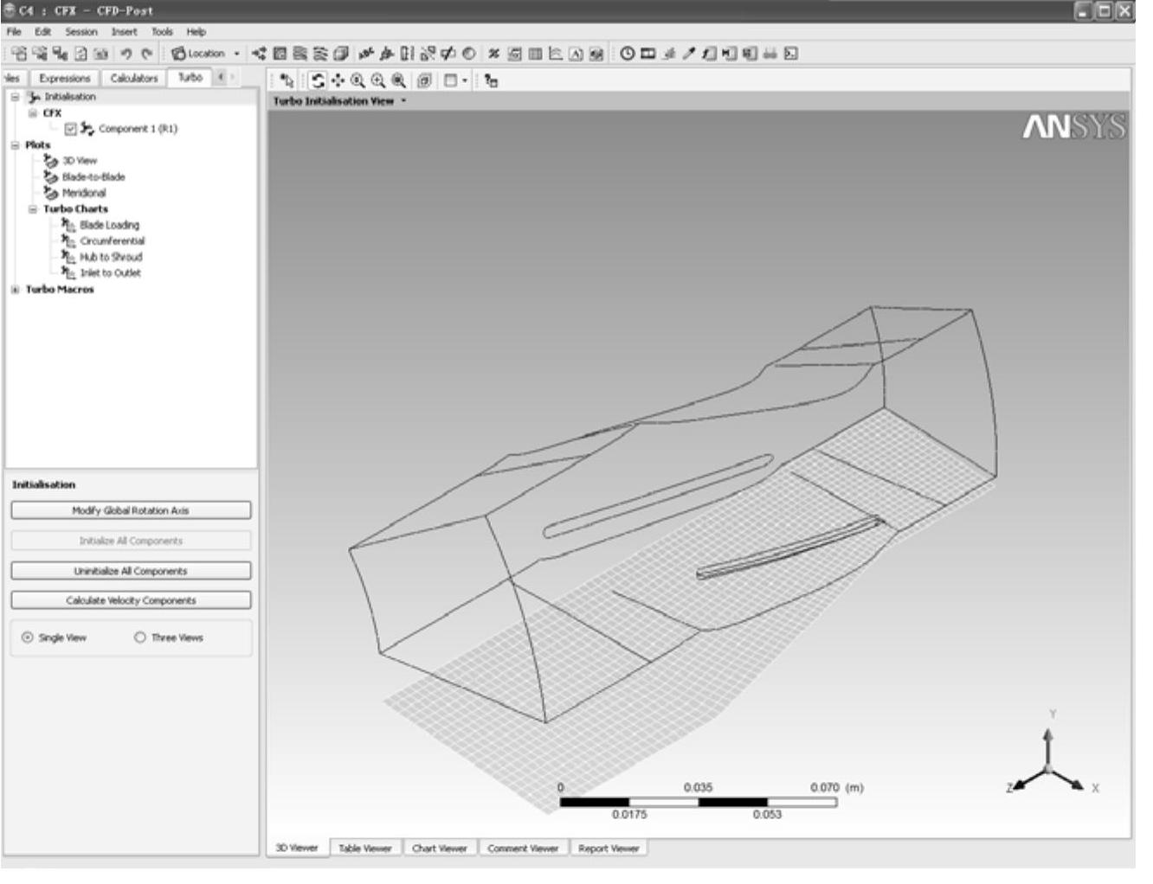Collapse the Turbo Charts tree node
This screenshot has height=884, width=1153.
pyautogui.click(x=33, y=209)
